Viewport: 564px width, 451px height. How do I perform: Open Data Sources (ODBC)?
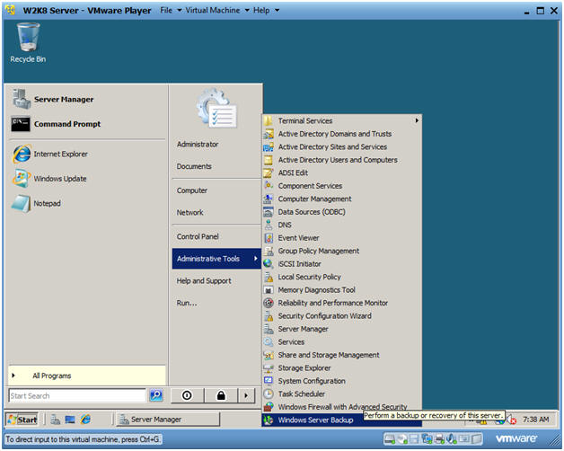341,212
